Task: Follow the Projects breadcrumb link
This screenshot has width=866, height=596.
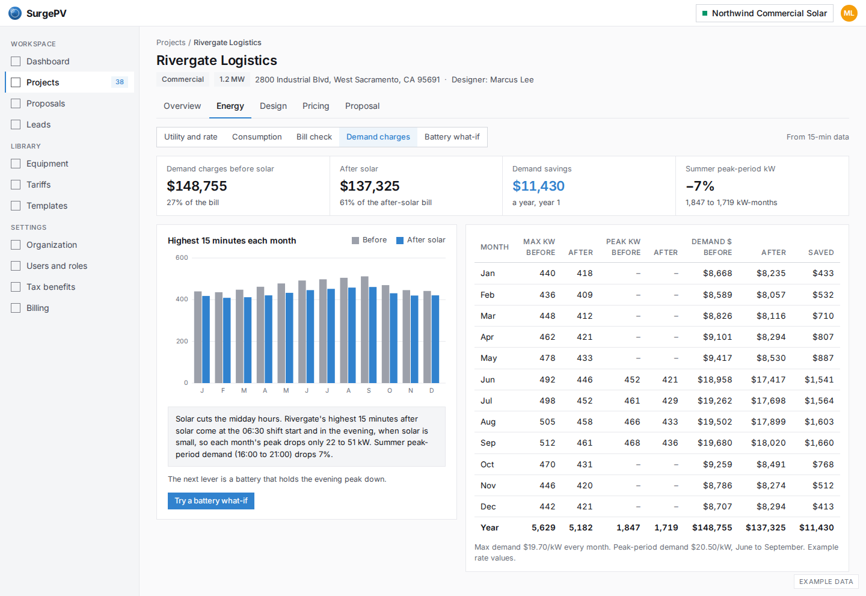Action: click(x=171, y=43)
